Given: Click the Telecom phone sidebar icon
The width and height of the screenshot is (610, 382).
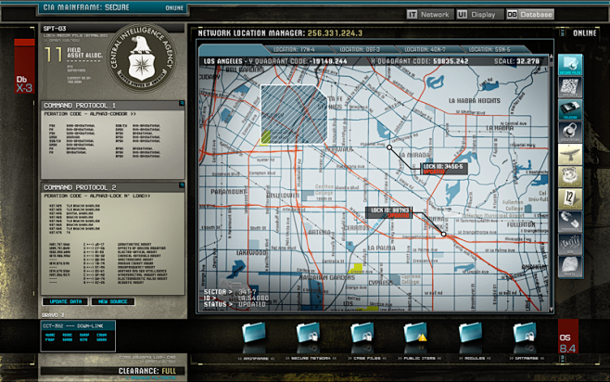Looking at the screenshot, I should 570,108.
